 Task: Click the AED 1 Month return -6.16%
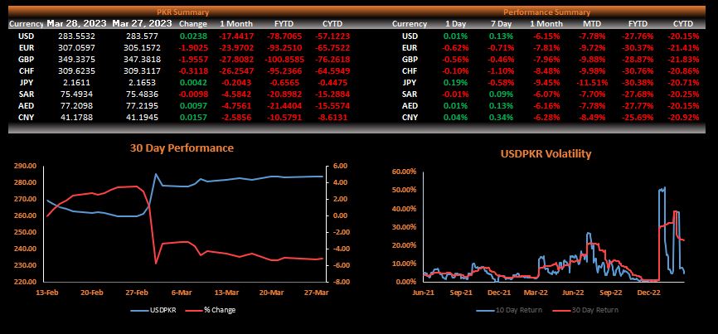click(x=546, y=106)
